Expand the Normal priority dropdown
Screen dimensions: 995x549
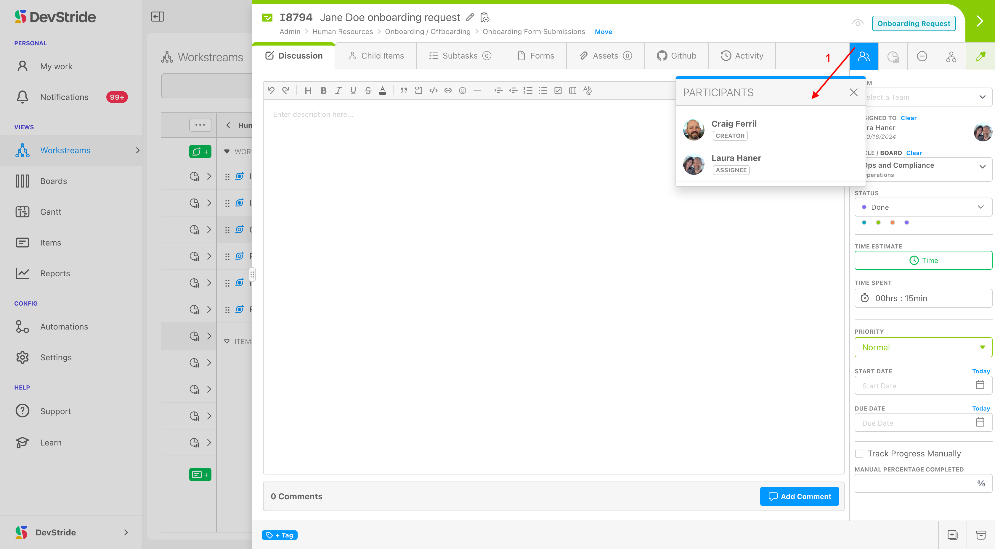click(x=923, y=347)
